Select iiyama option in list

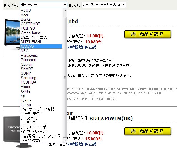(x=41, y=100)
